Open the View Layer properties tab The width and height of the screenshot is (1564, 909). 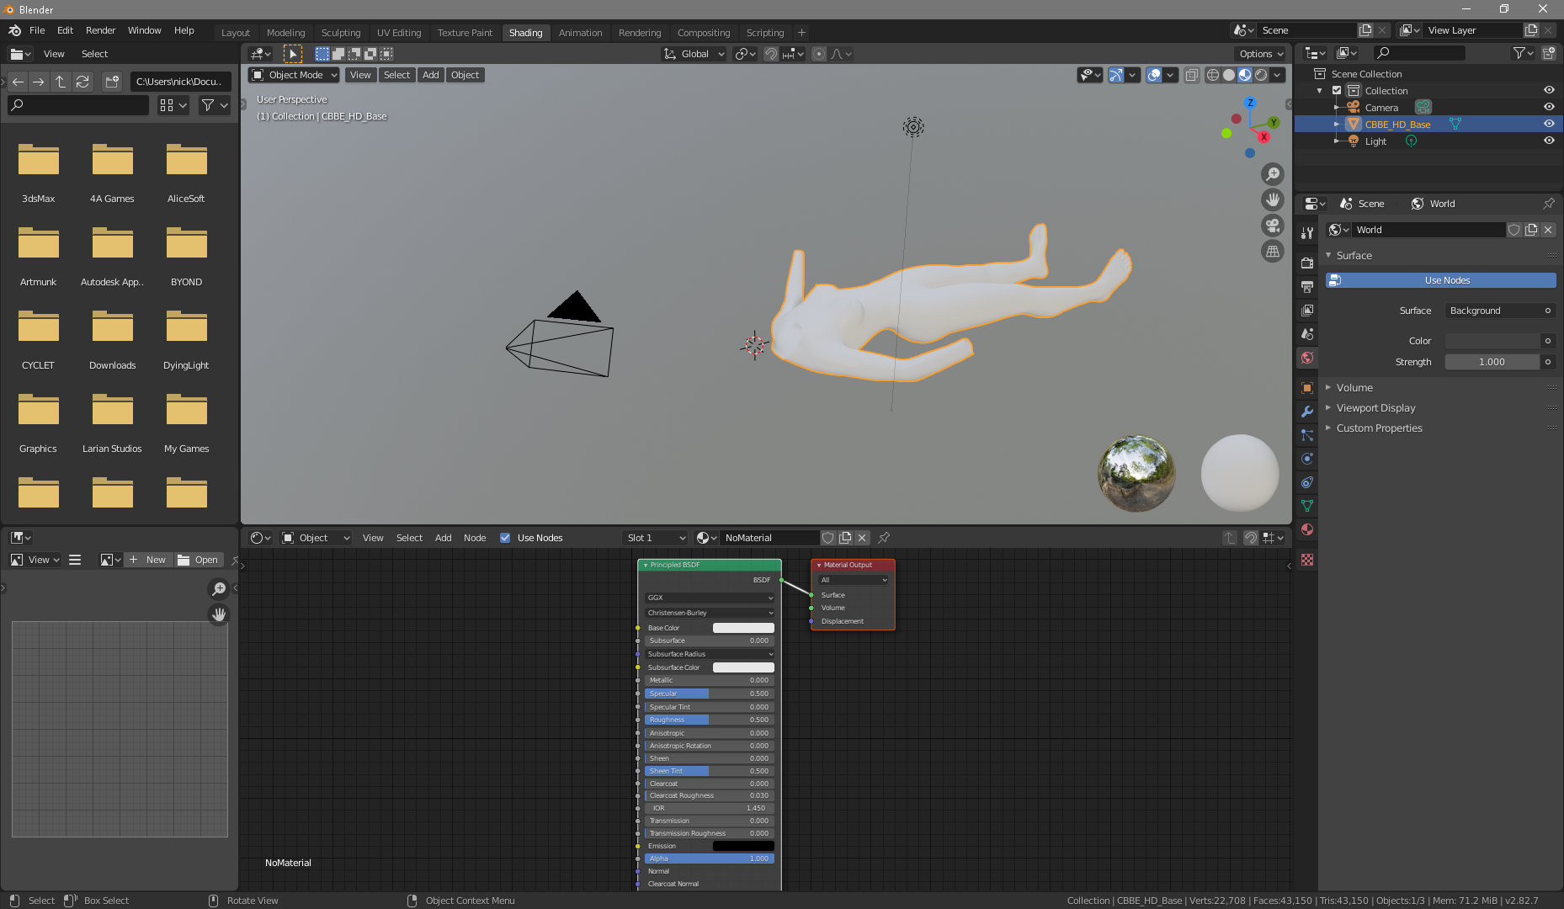(x=1306, y=311)
